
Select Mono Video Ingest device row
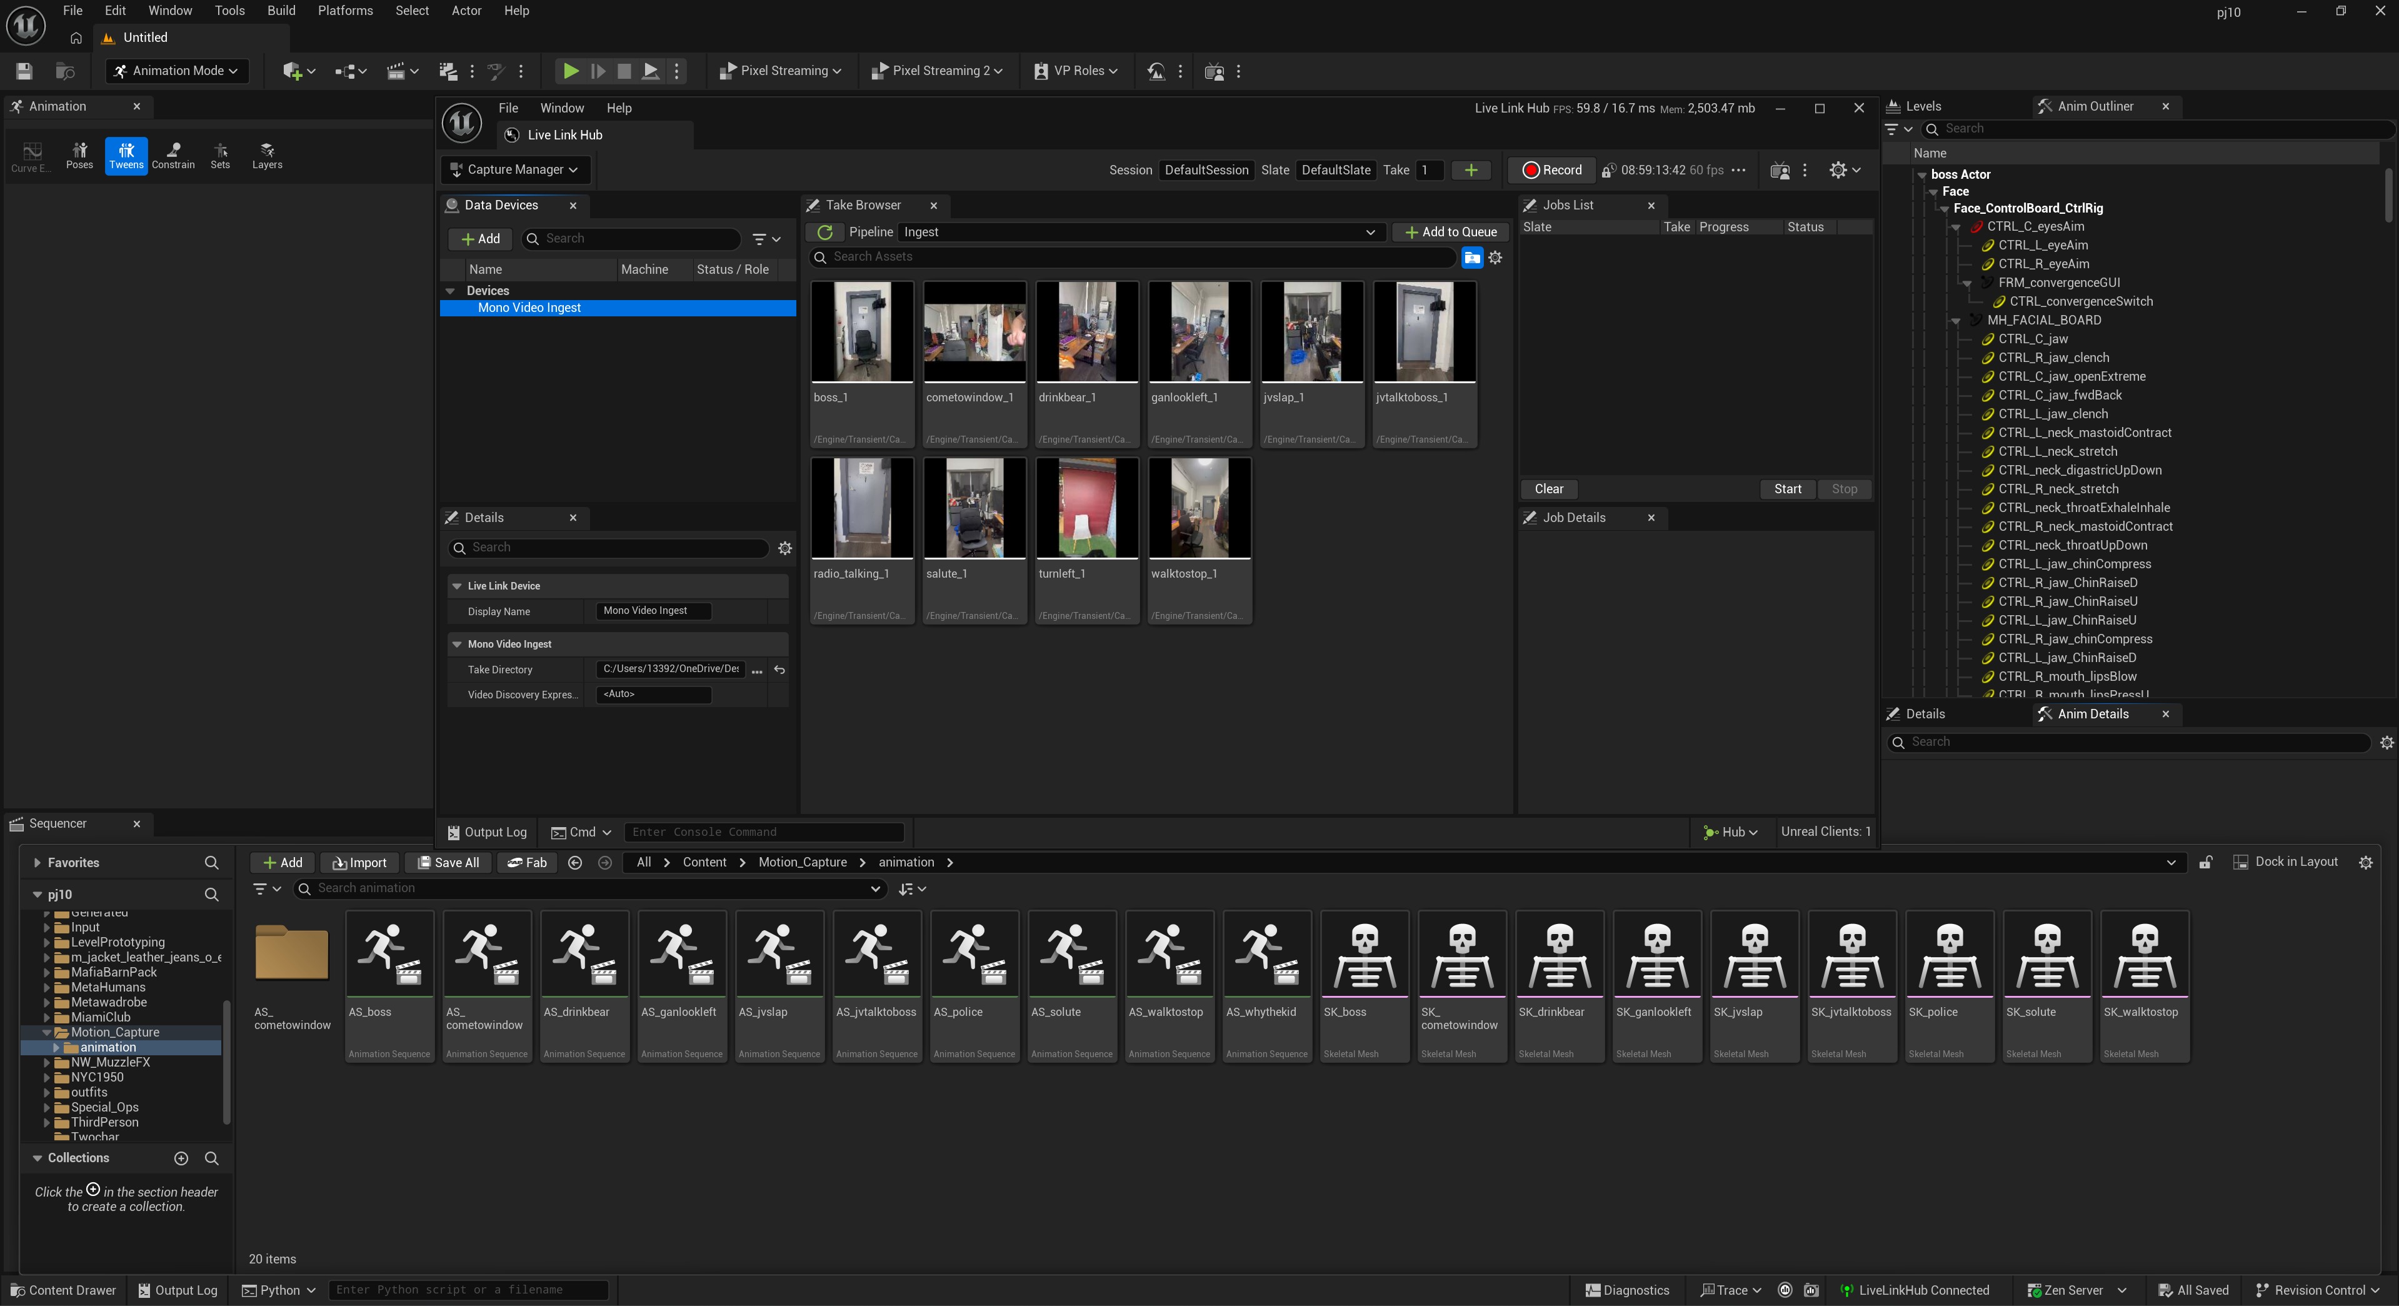click(x=618, y=308)
